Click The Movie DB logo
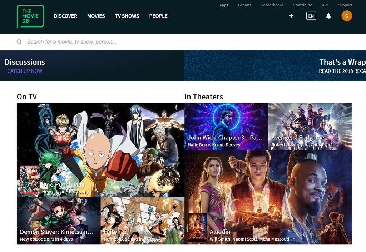The height and width of the screenshot is (252, 366). pyautogui.click(x=30, y=16)
